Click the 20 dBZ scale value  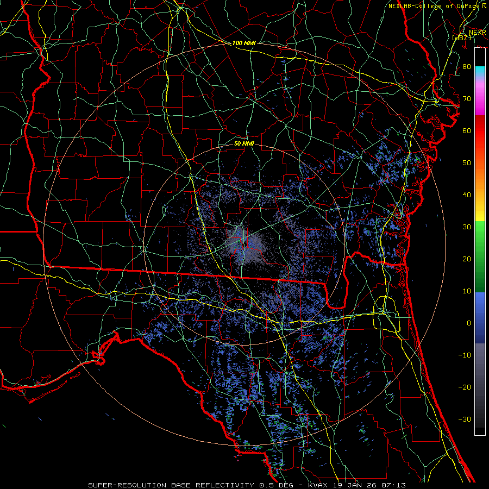pyautogui.click(x=467, y=259)
